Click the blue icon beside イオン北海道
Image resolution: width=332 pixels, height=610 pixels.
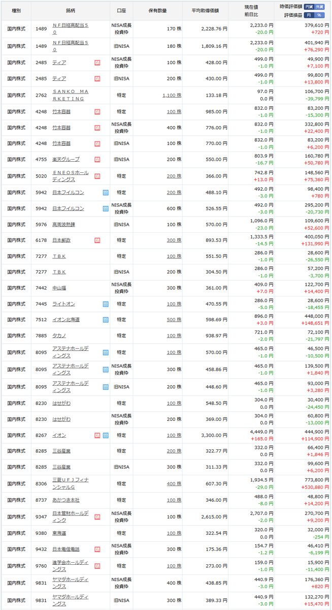pyautogui.click(x=106, y=320)
